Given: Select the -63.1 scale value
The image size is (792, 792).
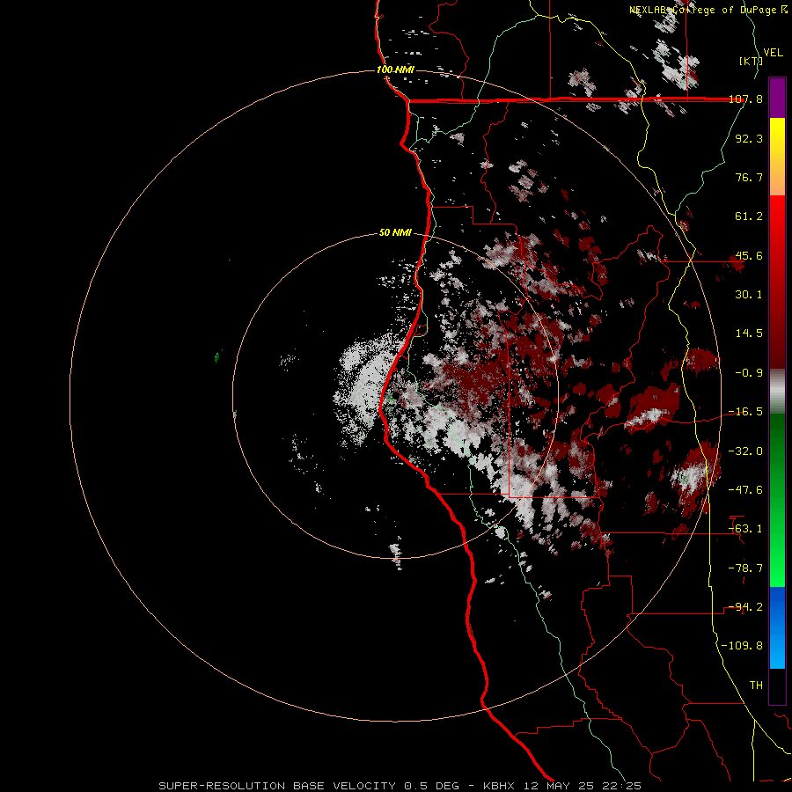Looking at the screenshot, I should (745, 529).
